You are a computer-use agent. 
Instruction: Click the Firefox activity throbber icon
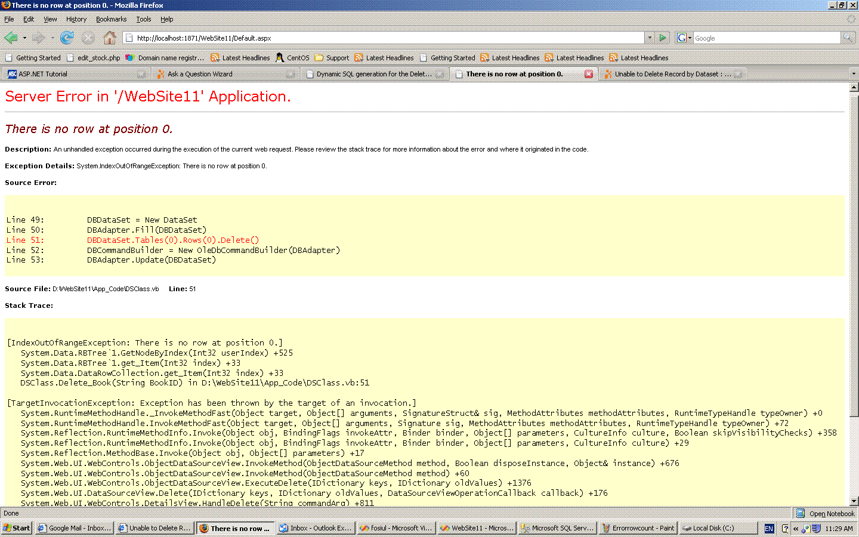(851, 19)
